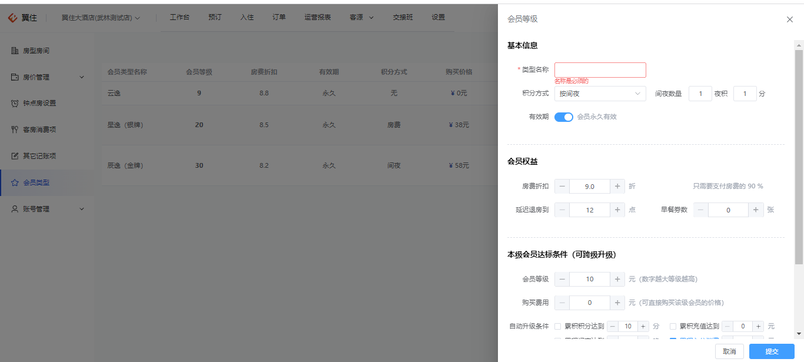Open 运营报表 menu
Screen dimensions: 804x362
click(x=318, y=17)
